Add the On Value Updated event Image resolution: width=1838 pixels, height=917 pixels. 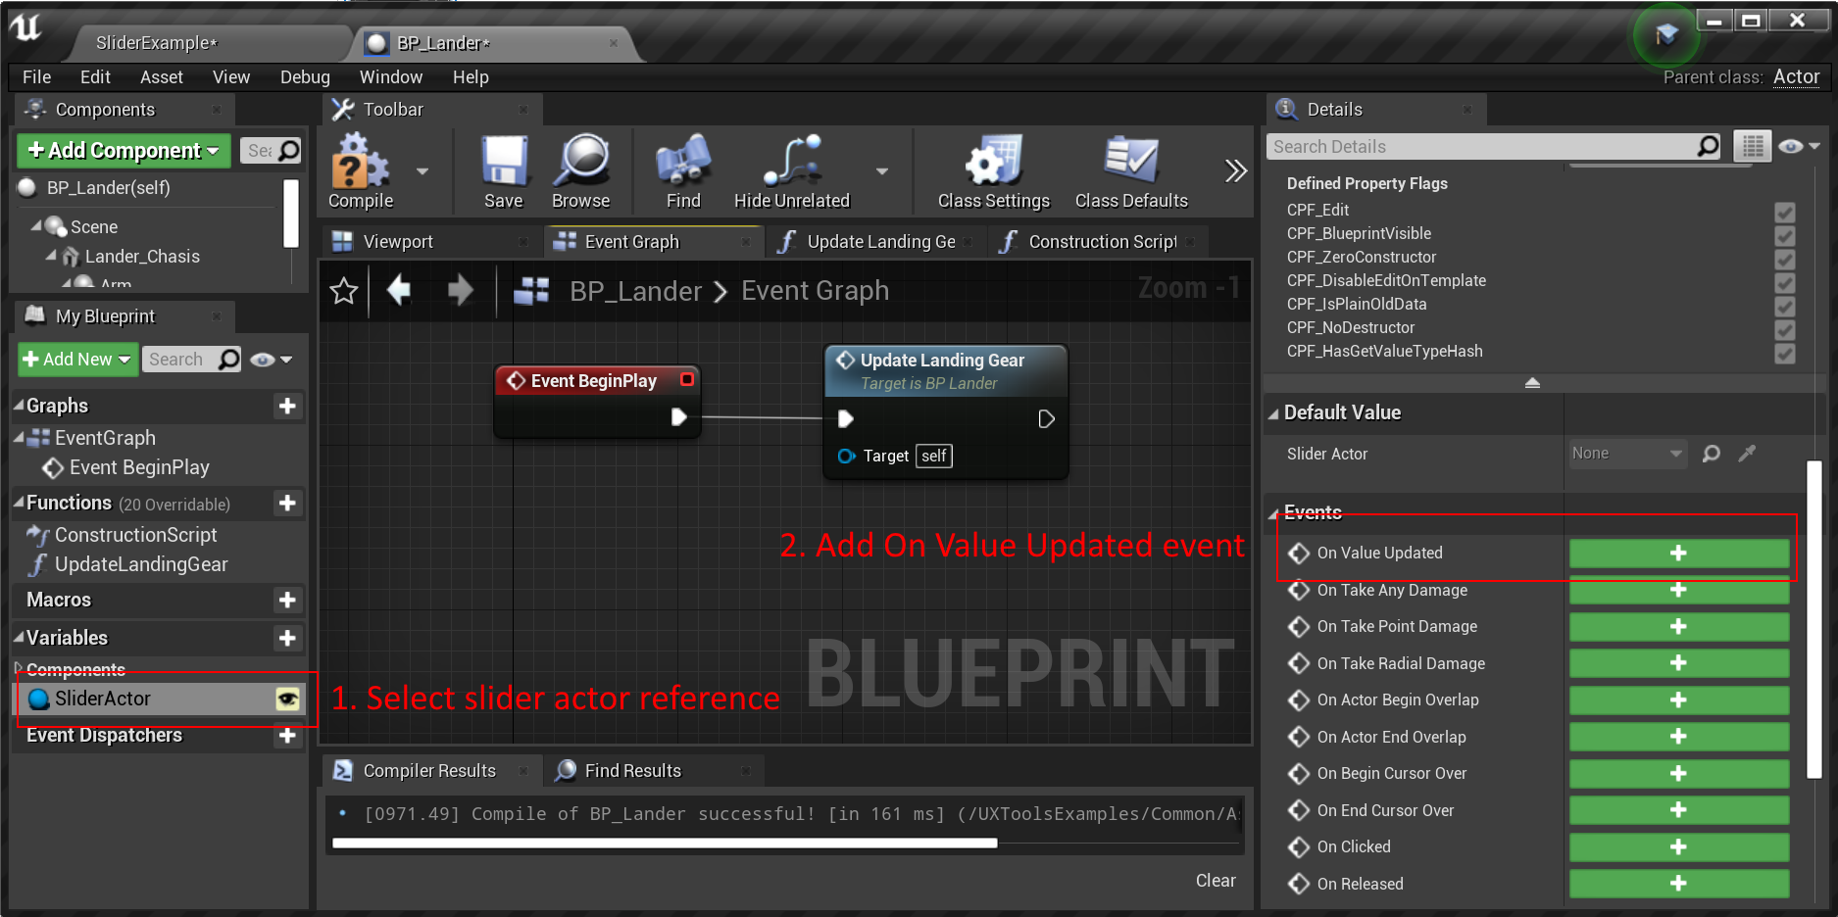(x=1678, y=554)
